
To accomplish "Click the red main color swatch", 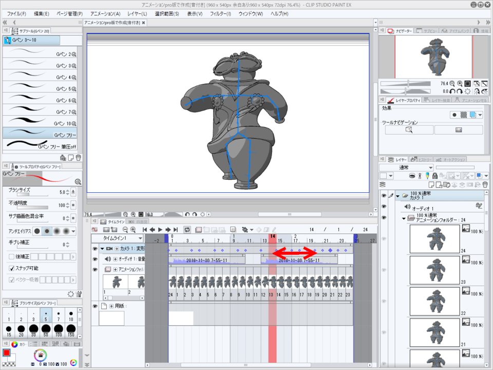I will pyautogui.click(x=6, y=353).
